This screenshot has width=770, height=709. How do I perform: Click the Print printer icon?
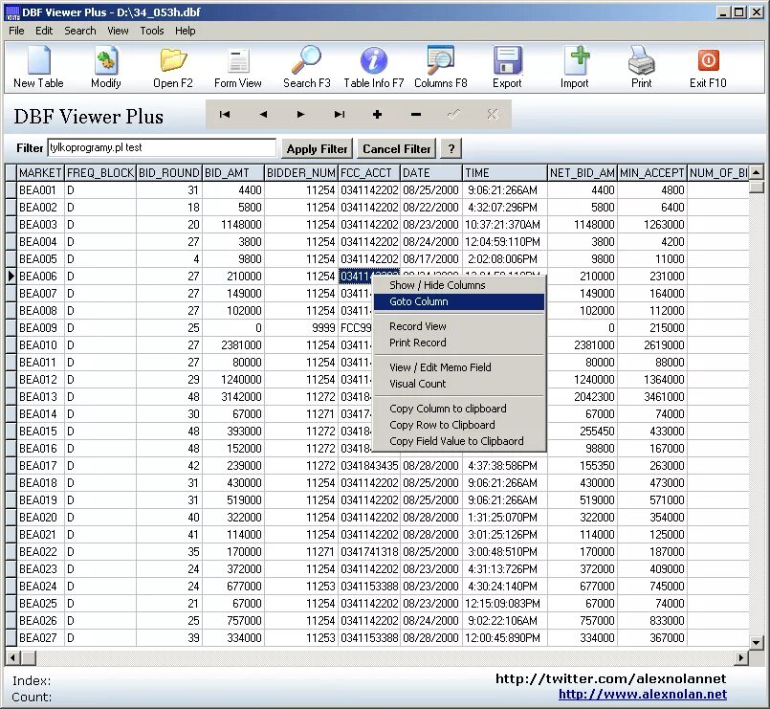641,67
